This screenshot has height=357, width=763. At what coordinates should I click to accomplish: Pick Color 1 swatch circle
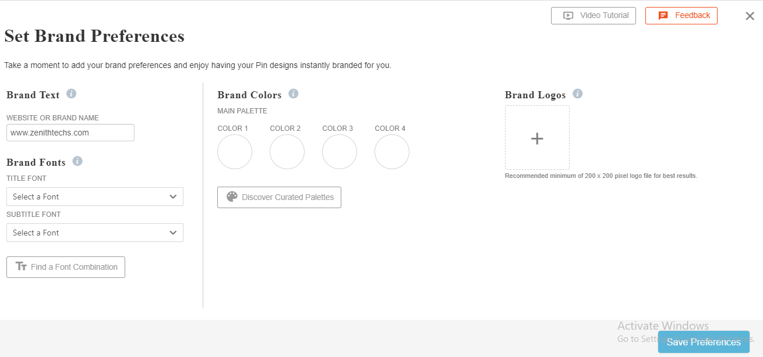235,152
